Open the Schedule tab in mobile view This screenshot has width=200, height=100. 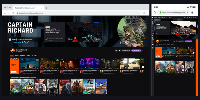(164, 45)
